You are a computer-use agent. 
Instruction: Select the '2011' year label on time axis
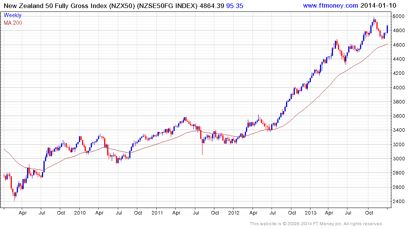click(157, 213)
